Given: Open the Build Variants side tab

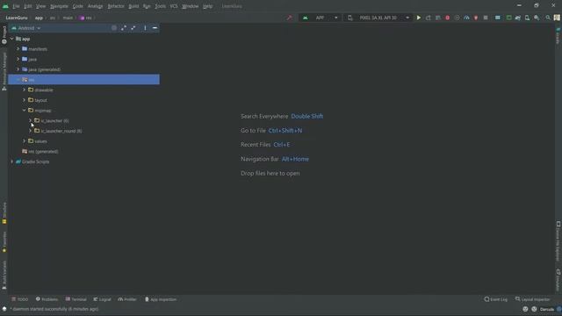Looking at the screenshot, I should pyautogui.click(x=4, y=275).
